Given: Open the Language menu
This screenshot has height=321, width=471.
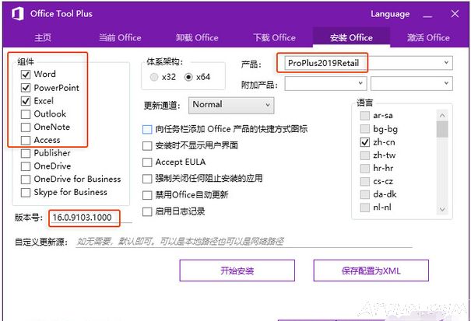Looking at the screenshot, I should (390, 14).
